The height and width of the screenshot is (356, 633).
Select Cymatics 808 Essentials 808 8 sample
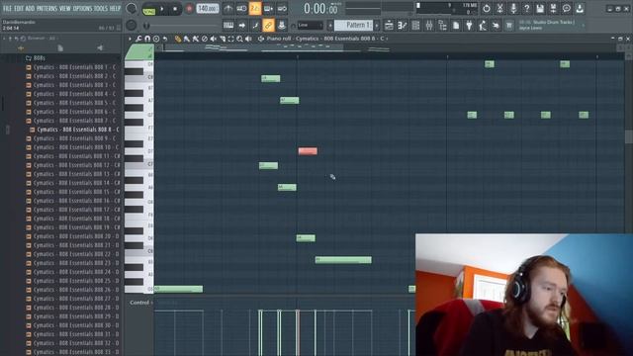tap(75, 130)
